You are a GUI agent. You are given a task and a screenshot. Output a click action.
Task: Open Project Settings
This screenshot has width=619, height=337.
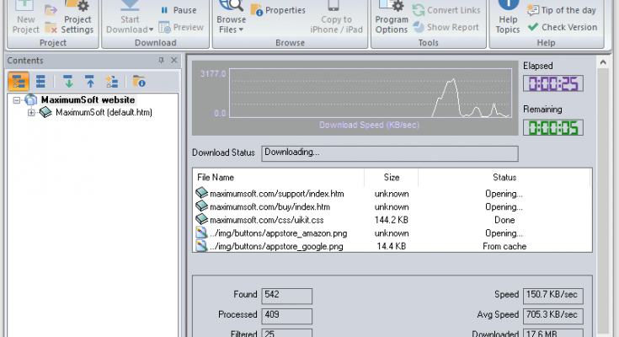(77, 18)
